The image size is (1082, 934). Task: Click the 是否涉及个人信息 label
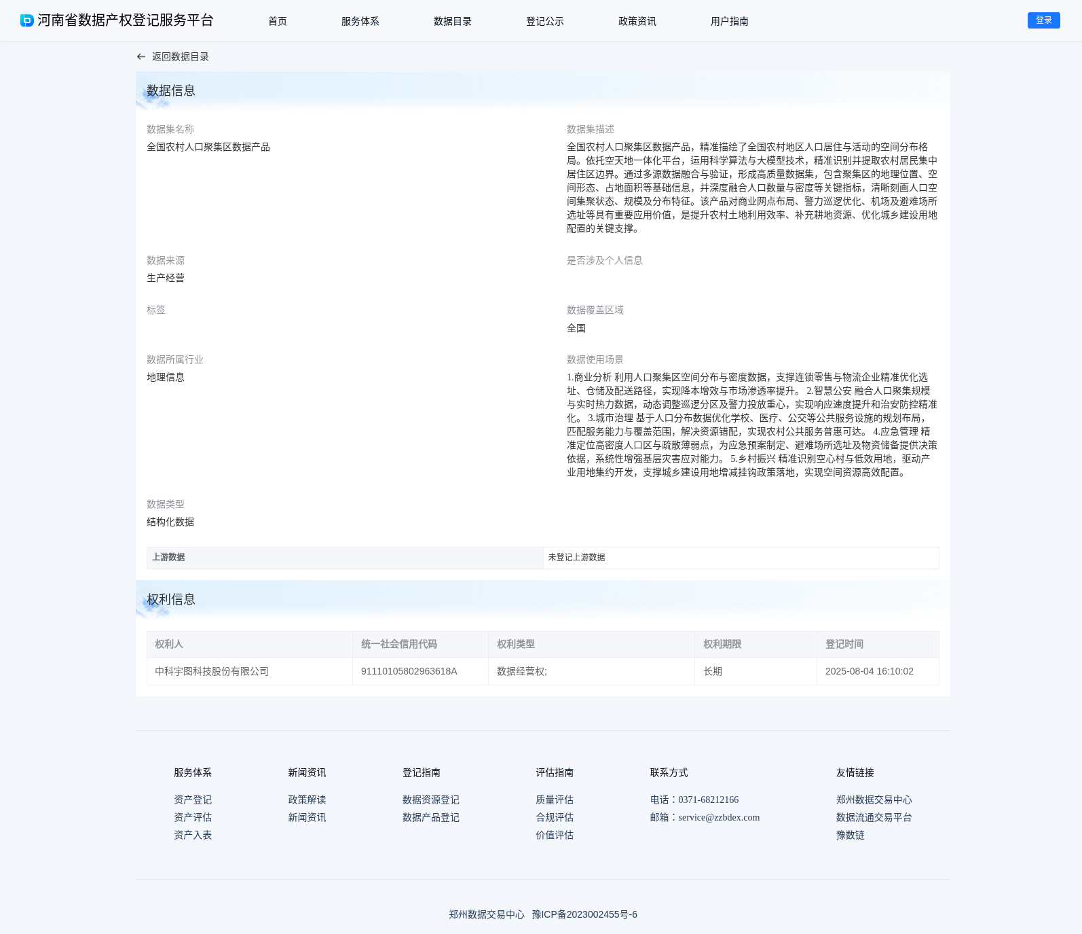point(605,260)
